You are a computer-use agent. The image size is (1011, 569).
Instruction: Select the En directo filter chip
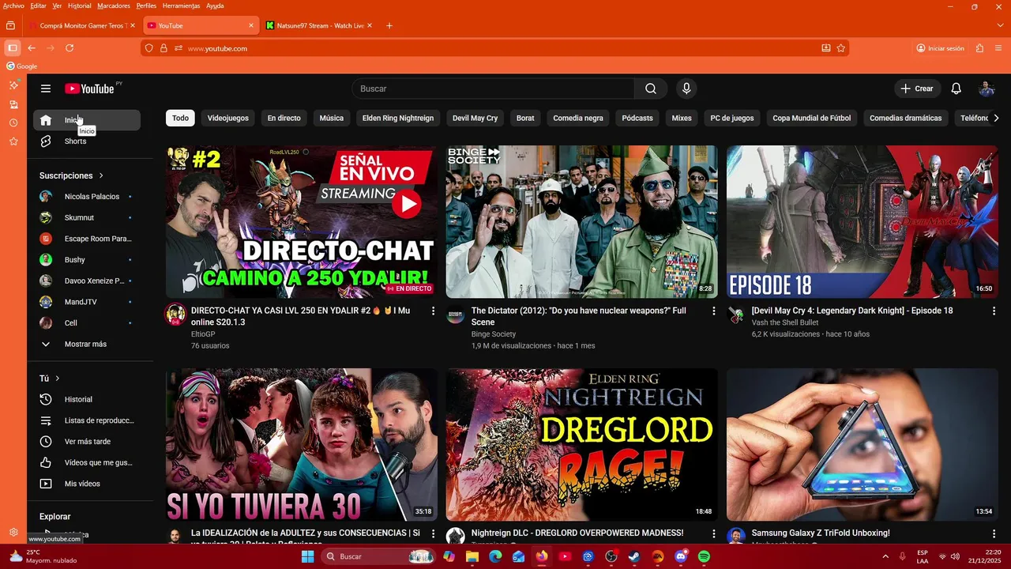pos(284,118)
